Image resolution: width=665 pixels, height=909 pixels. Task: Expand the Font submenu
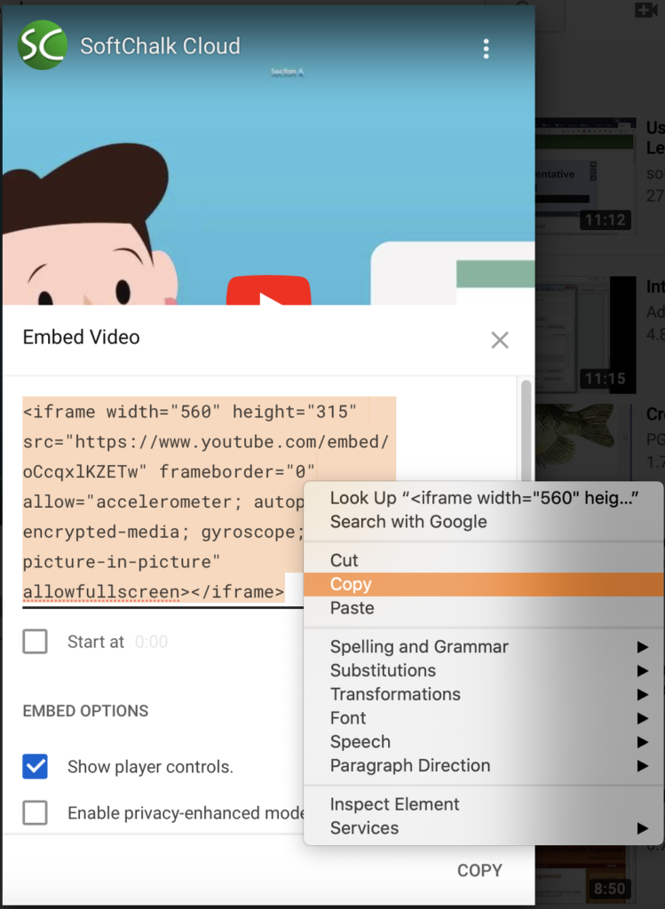point(484,717)
